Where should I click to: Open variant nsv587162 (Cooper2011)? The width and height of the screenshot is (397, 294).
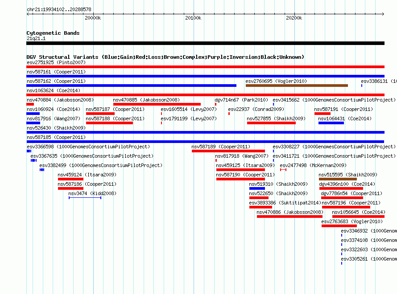tap(56, 81)
